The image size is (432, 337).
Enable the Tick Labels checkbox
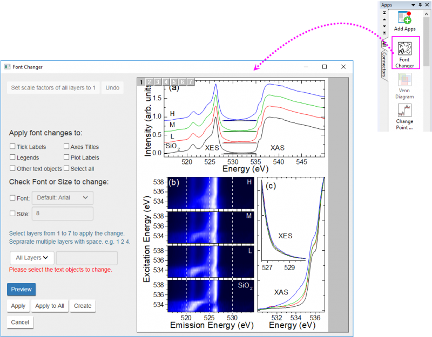click(x=12, y=147)
